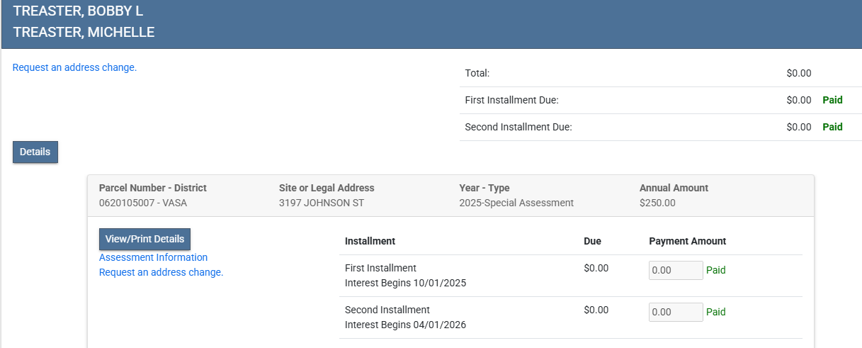The image size is (862, 348).
Task: Focus the Second Installment payment amount field
Action: 675,313
